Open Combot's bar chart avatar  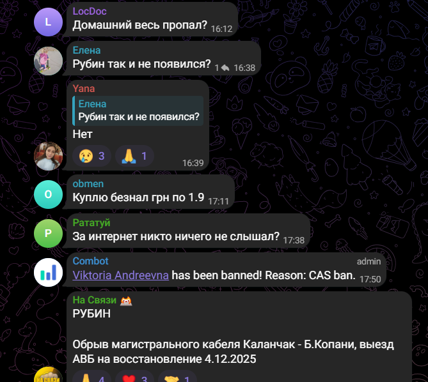[49, 273]
